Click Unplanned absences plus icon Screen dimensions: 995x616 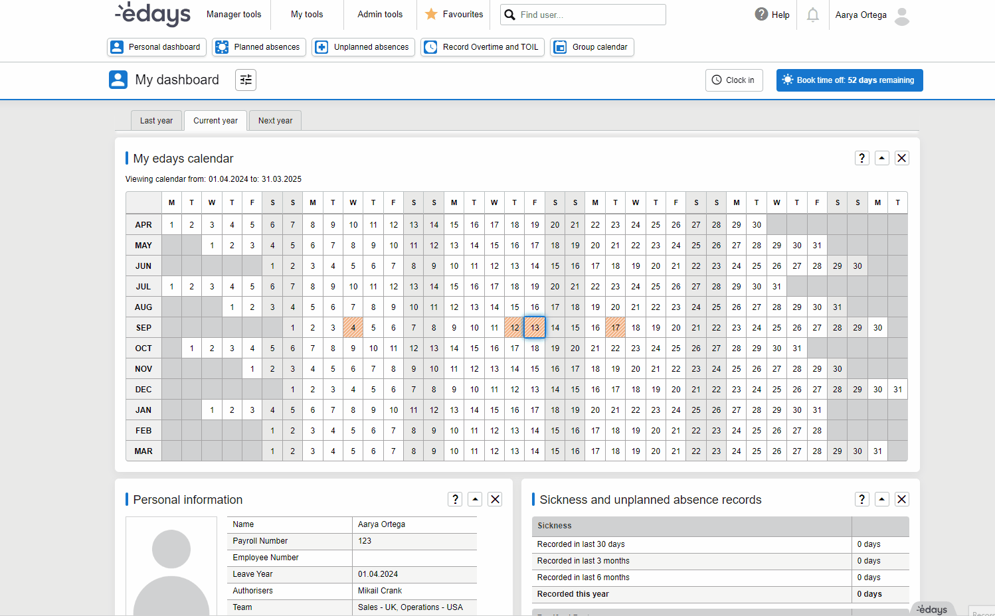[321, 47]
